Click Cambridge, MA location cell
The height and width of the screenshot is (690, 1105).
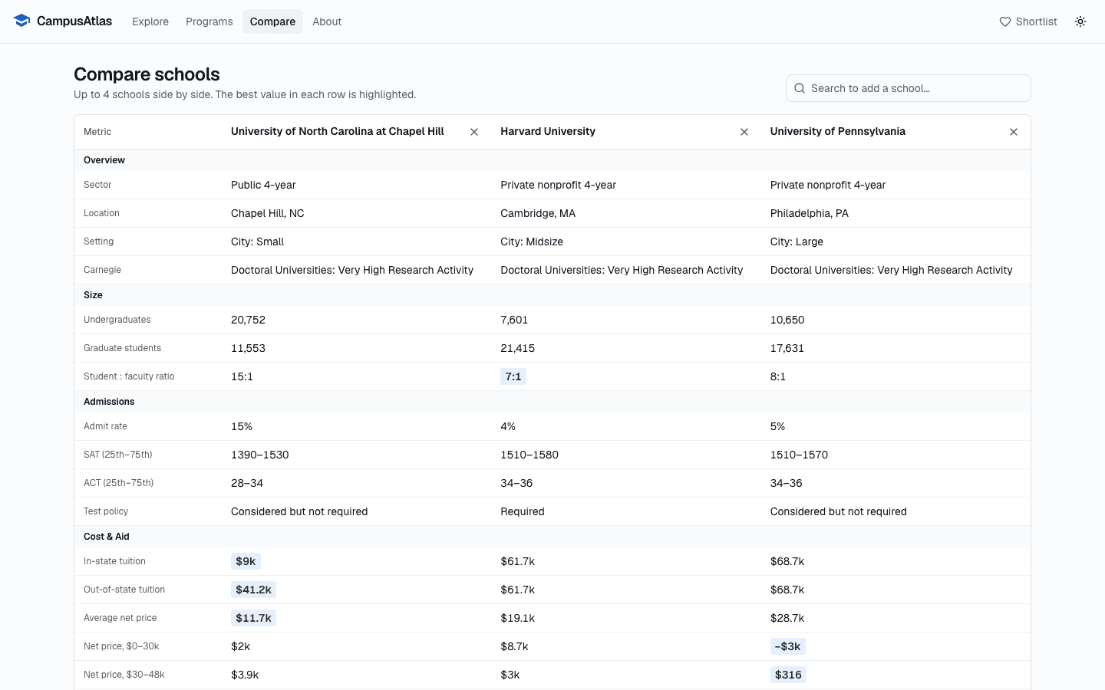point(538,213)
